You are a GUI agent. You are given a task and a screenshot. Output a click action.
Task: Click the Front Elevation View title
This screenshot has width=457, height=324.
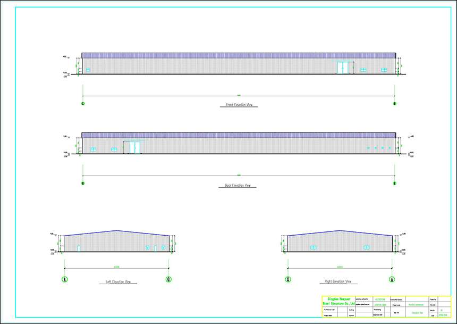[239, 105]
